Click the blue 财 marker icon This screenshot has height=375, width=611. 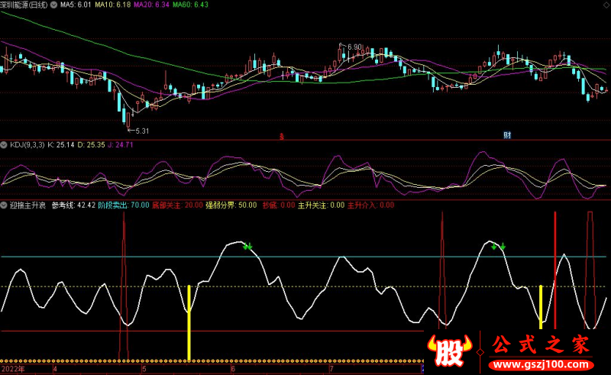tap(506, 135)
